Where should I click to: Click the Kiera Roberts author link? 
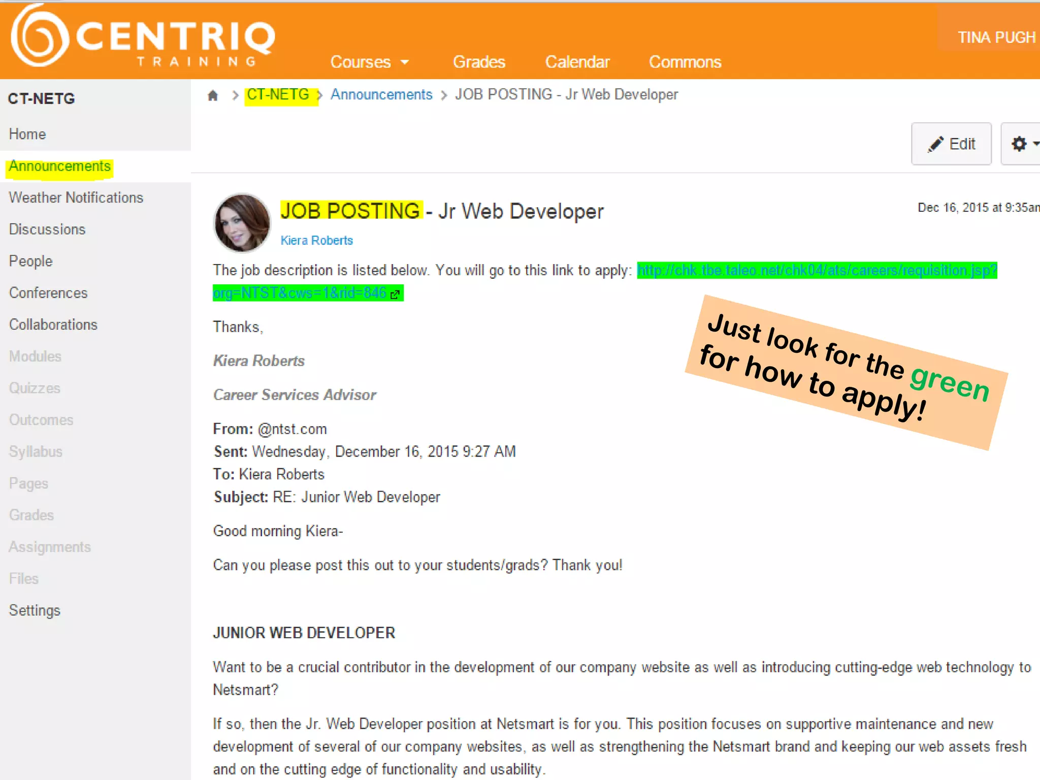[316, 240]
